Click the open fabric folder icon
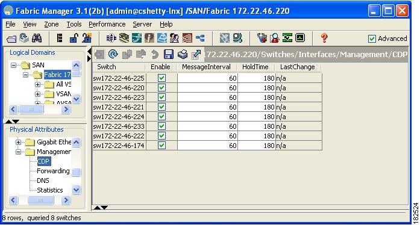 11,39
